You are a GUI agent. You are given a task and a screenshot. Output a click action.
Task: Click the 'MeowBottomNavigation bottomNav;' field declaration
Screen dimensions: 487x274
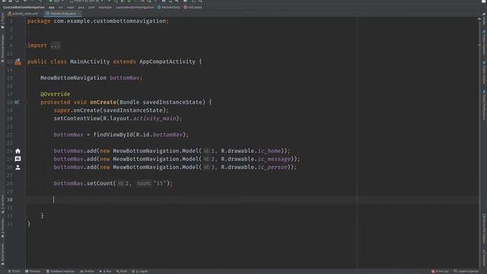coord(91,78)
